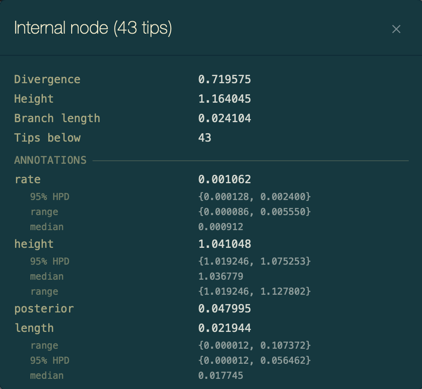Click the rate median value 0.000912
The height and width of the screenshot is (389, 422).
221,227
